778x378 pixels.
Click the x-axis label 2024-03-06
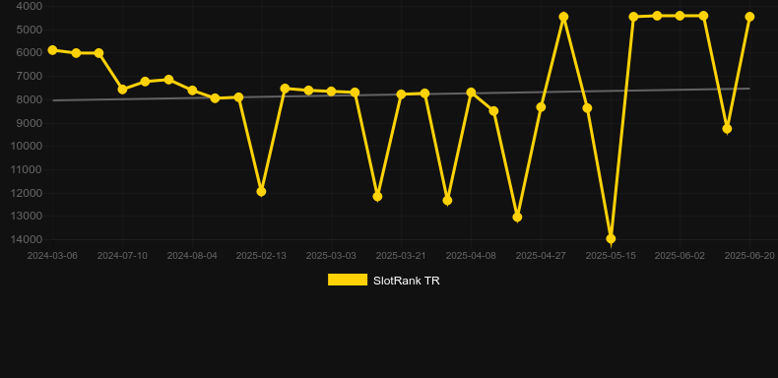[52, 256]
